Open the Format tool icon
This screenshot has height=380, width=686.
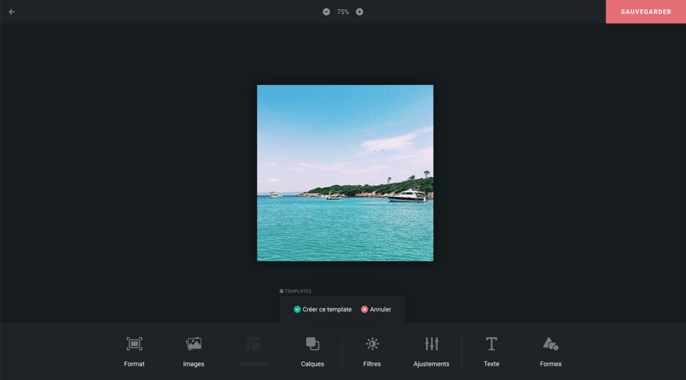click(x=134, y=344)
